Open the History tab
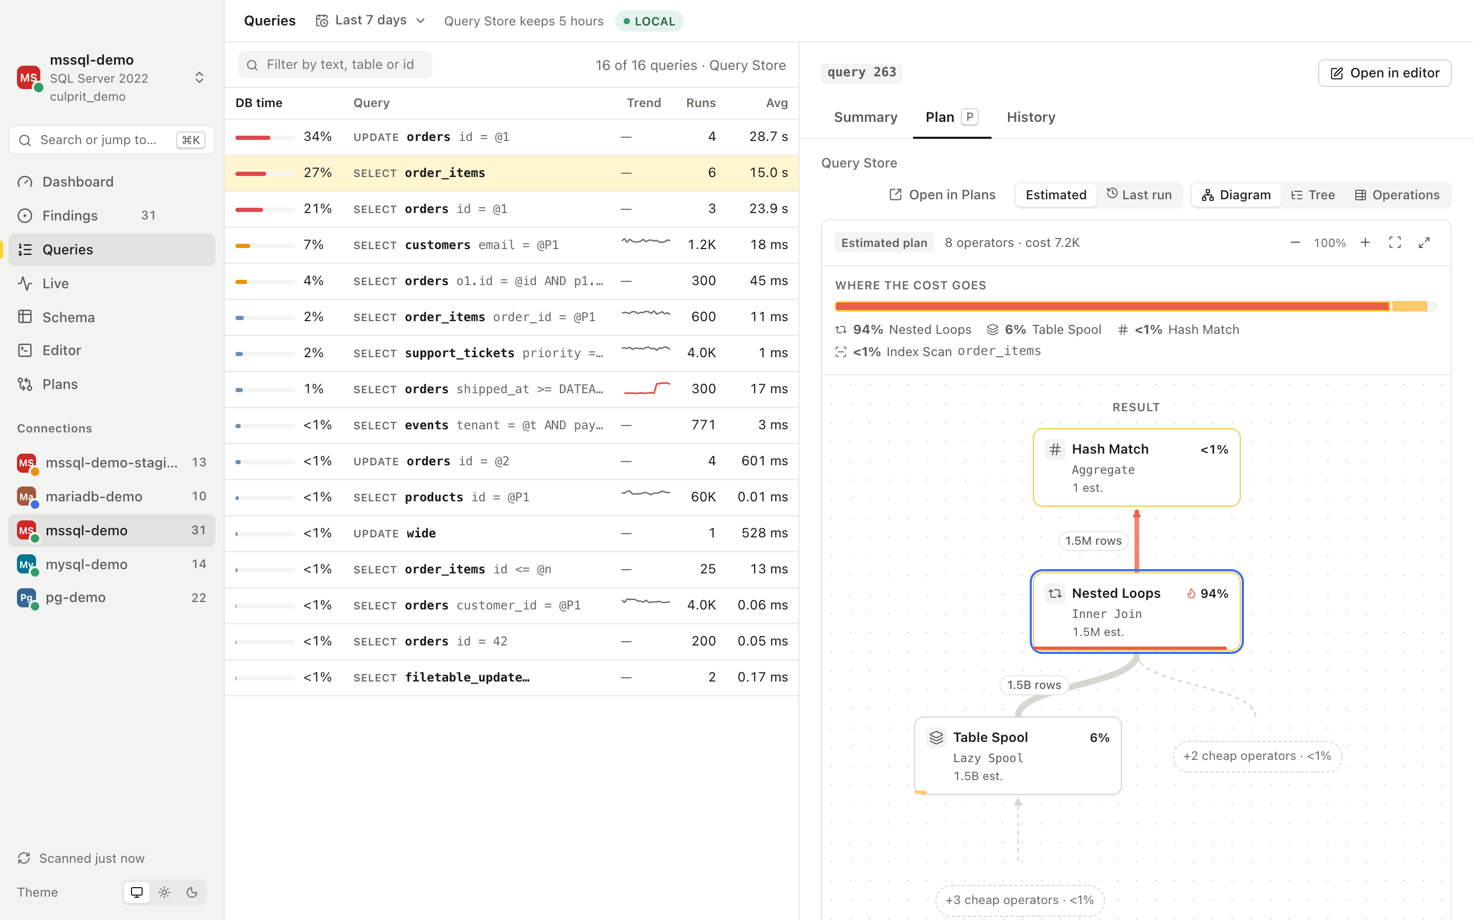The height and width of the screenshot is (920, 1473). point(1030,118)
